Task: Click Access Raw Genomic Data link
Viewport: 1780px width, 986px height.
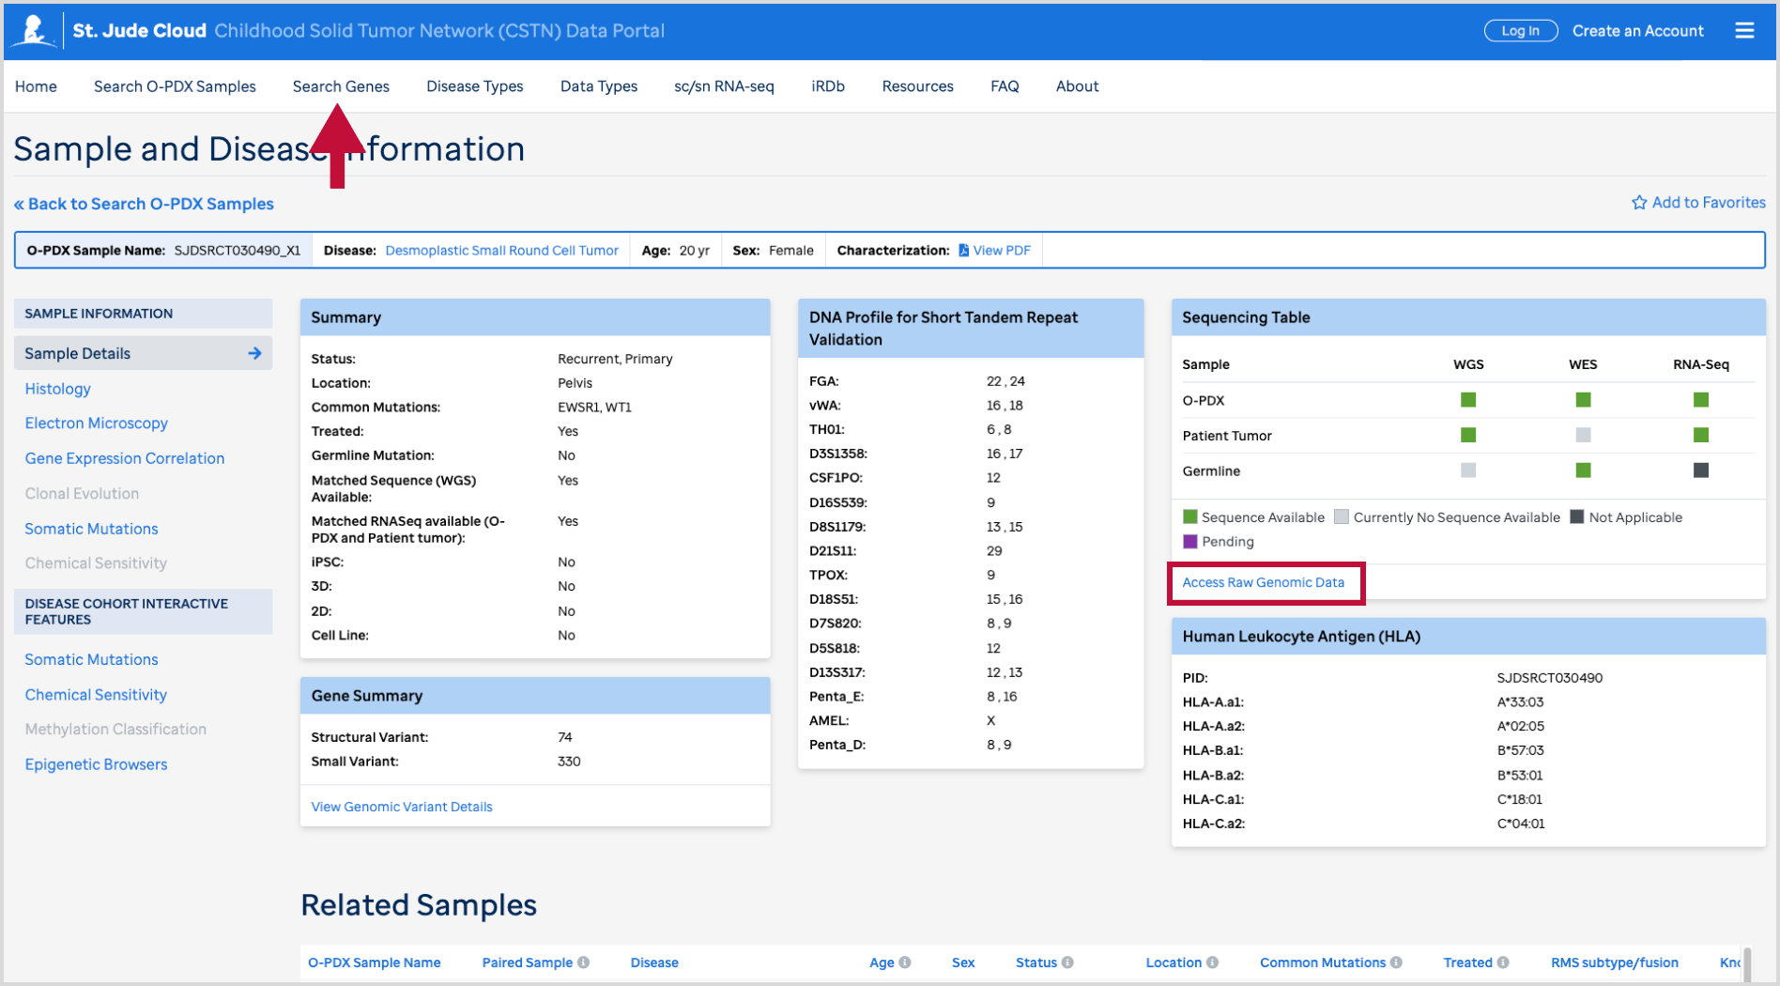Action: tap(1263, 582)
